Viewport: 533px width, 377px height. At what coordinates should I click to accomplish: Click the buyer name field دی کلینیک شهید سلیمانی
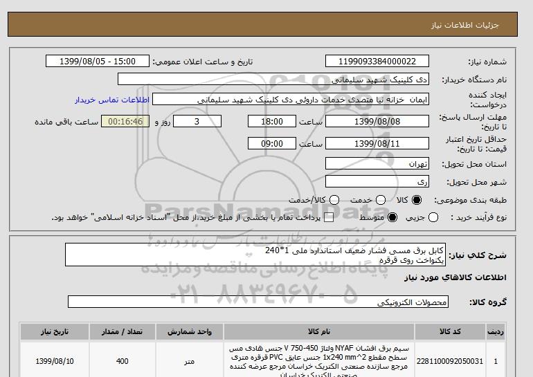[x=273, y=79]
